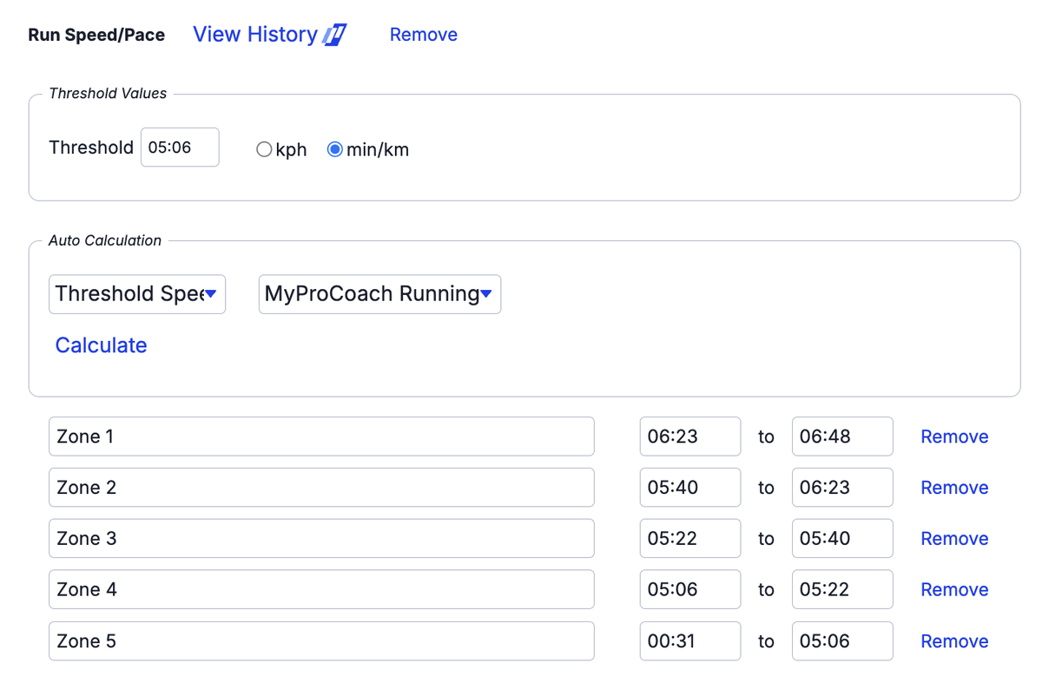This screenshot has height=676, width=1042.
Task: Edit the Zone 4 name field
Action: (321, 590)
